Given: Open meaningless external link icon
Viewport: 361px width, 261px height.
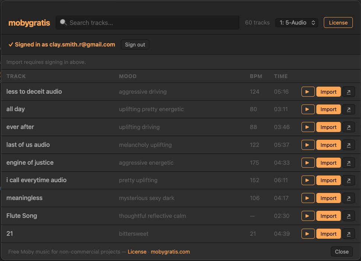Looking at the screenshot, I should [x=349, y=198].
